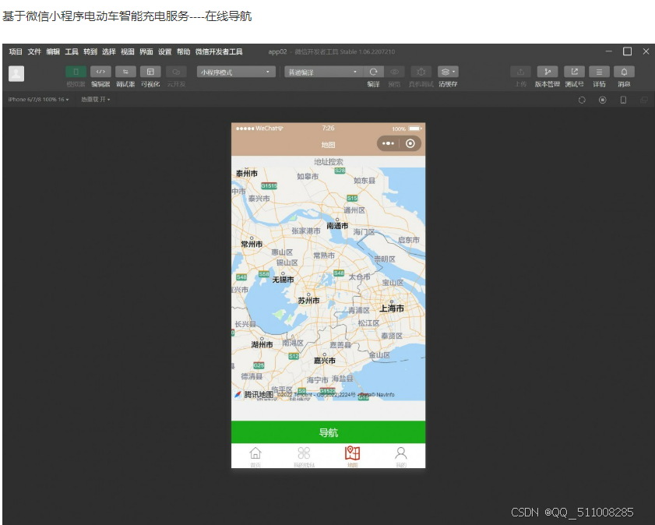
Task: Switch to the 首页 home tab
Action: [x=255, y=454]
